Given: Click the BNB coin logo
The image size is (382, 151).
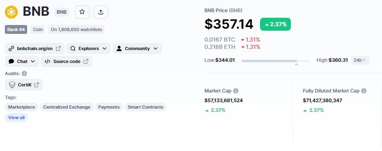Looking at the screenshot, I should pos(11,12).
